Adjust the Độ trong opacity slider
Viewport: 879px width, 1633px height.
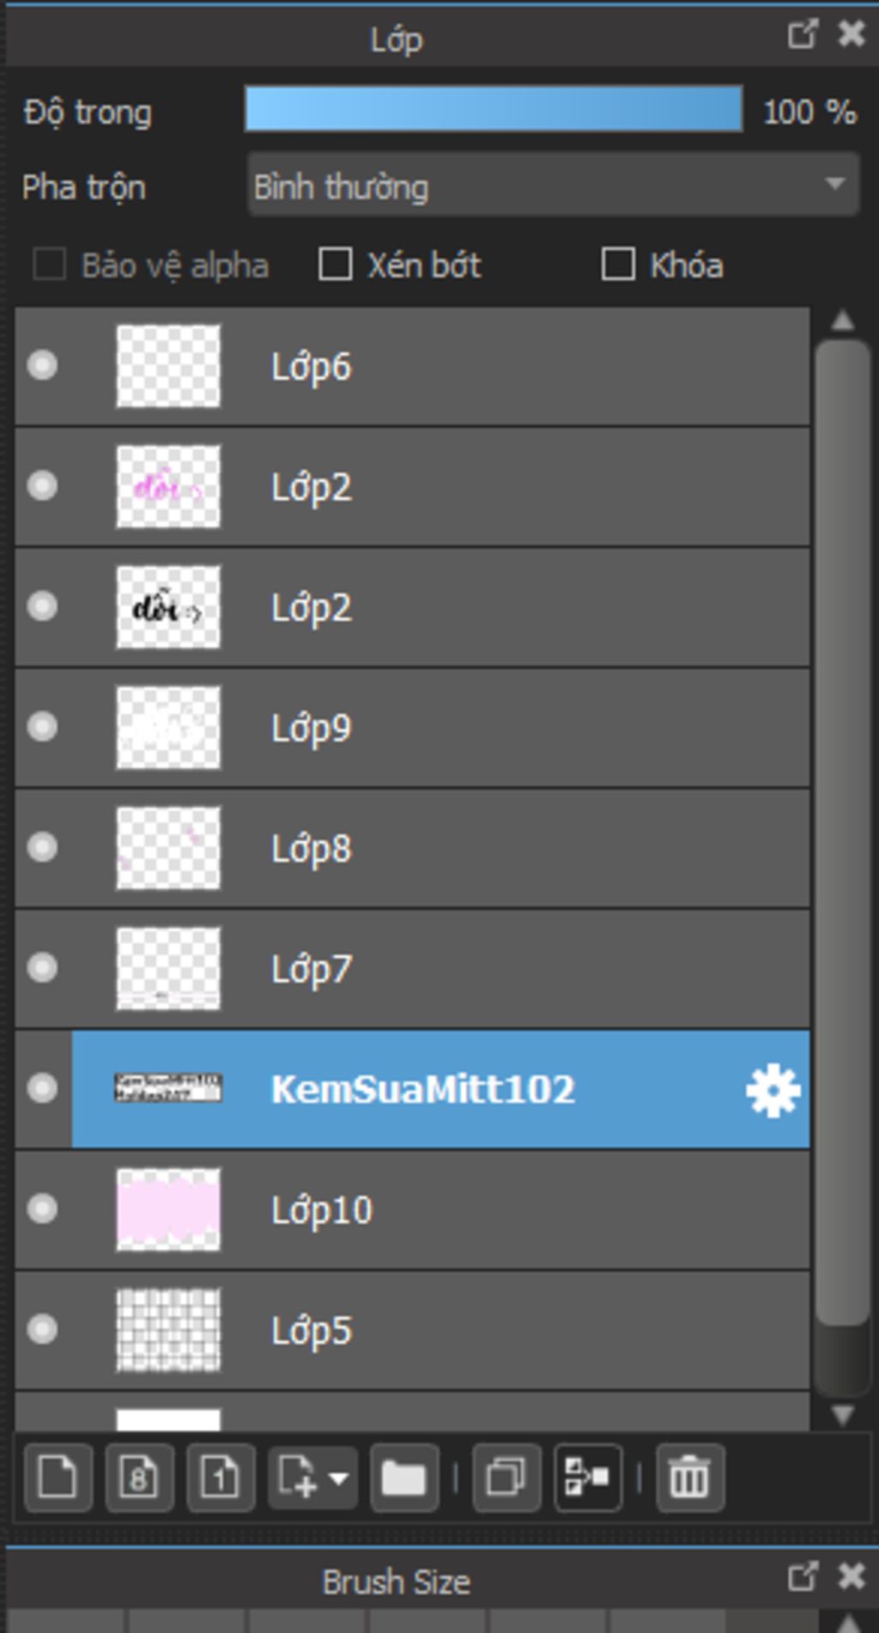(494, 109)
